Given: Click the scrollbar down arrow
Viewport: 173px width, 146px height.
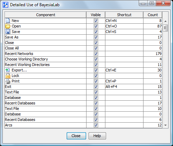Looking at the screenshot, I should coord(165,125).
